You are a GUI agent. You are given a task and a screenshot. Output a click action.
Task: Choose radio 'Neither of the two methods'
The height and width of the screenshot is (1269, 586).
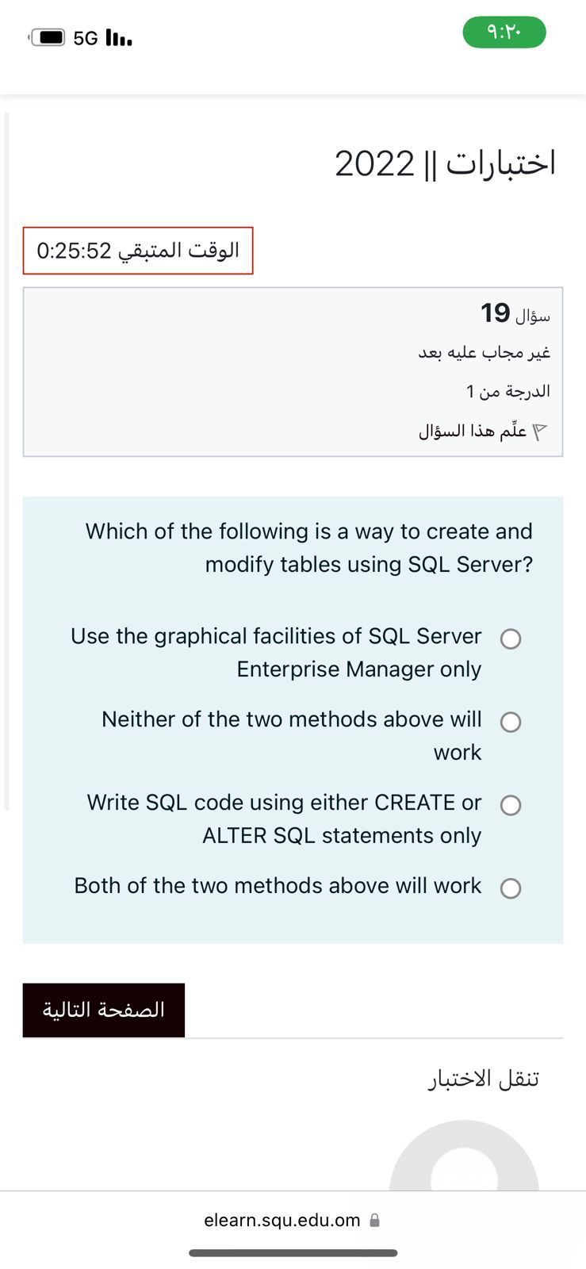511,723
